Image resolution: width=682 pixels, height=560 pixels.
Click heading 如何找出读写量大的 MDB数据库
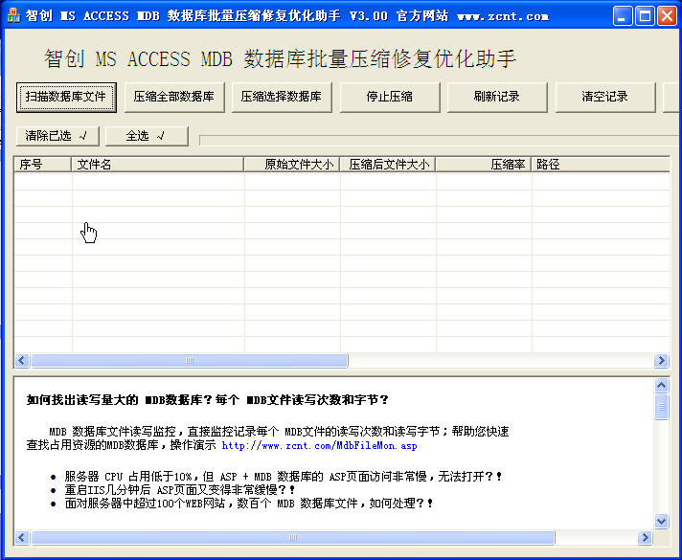pos(206,399)
